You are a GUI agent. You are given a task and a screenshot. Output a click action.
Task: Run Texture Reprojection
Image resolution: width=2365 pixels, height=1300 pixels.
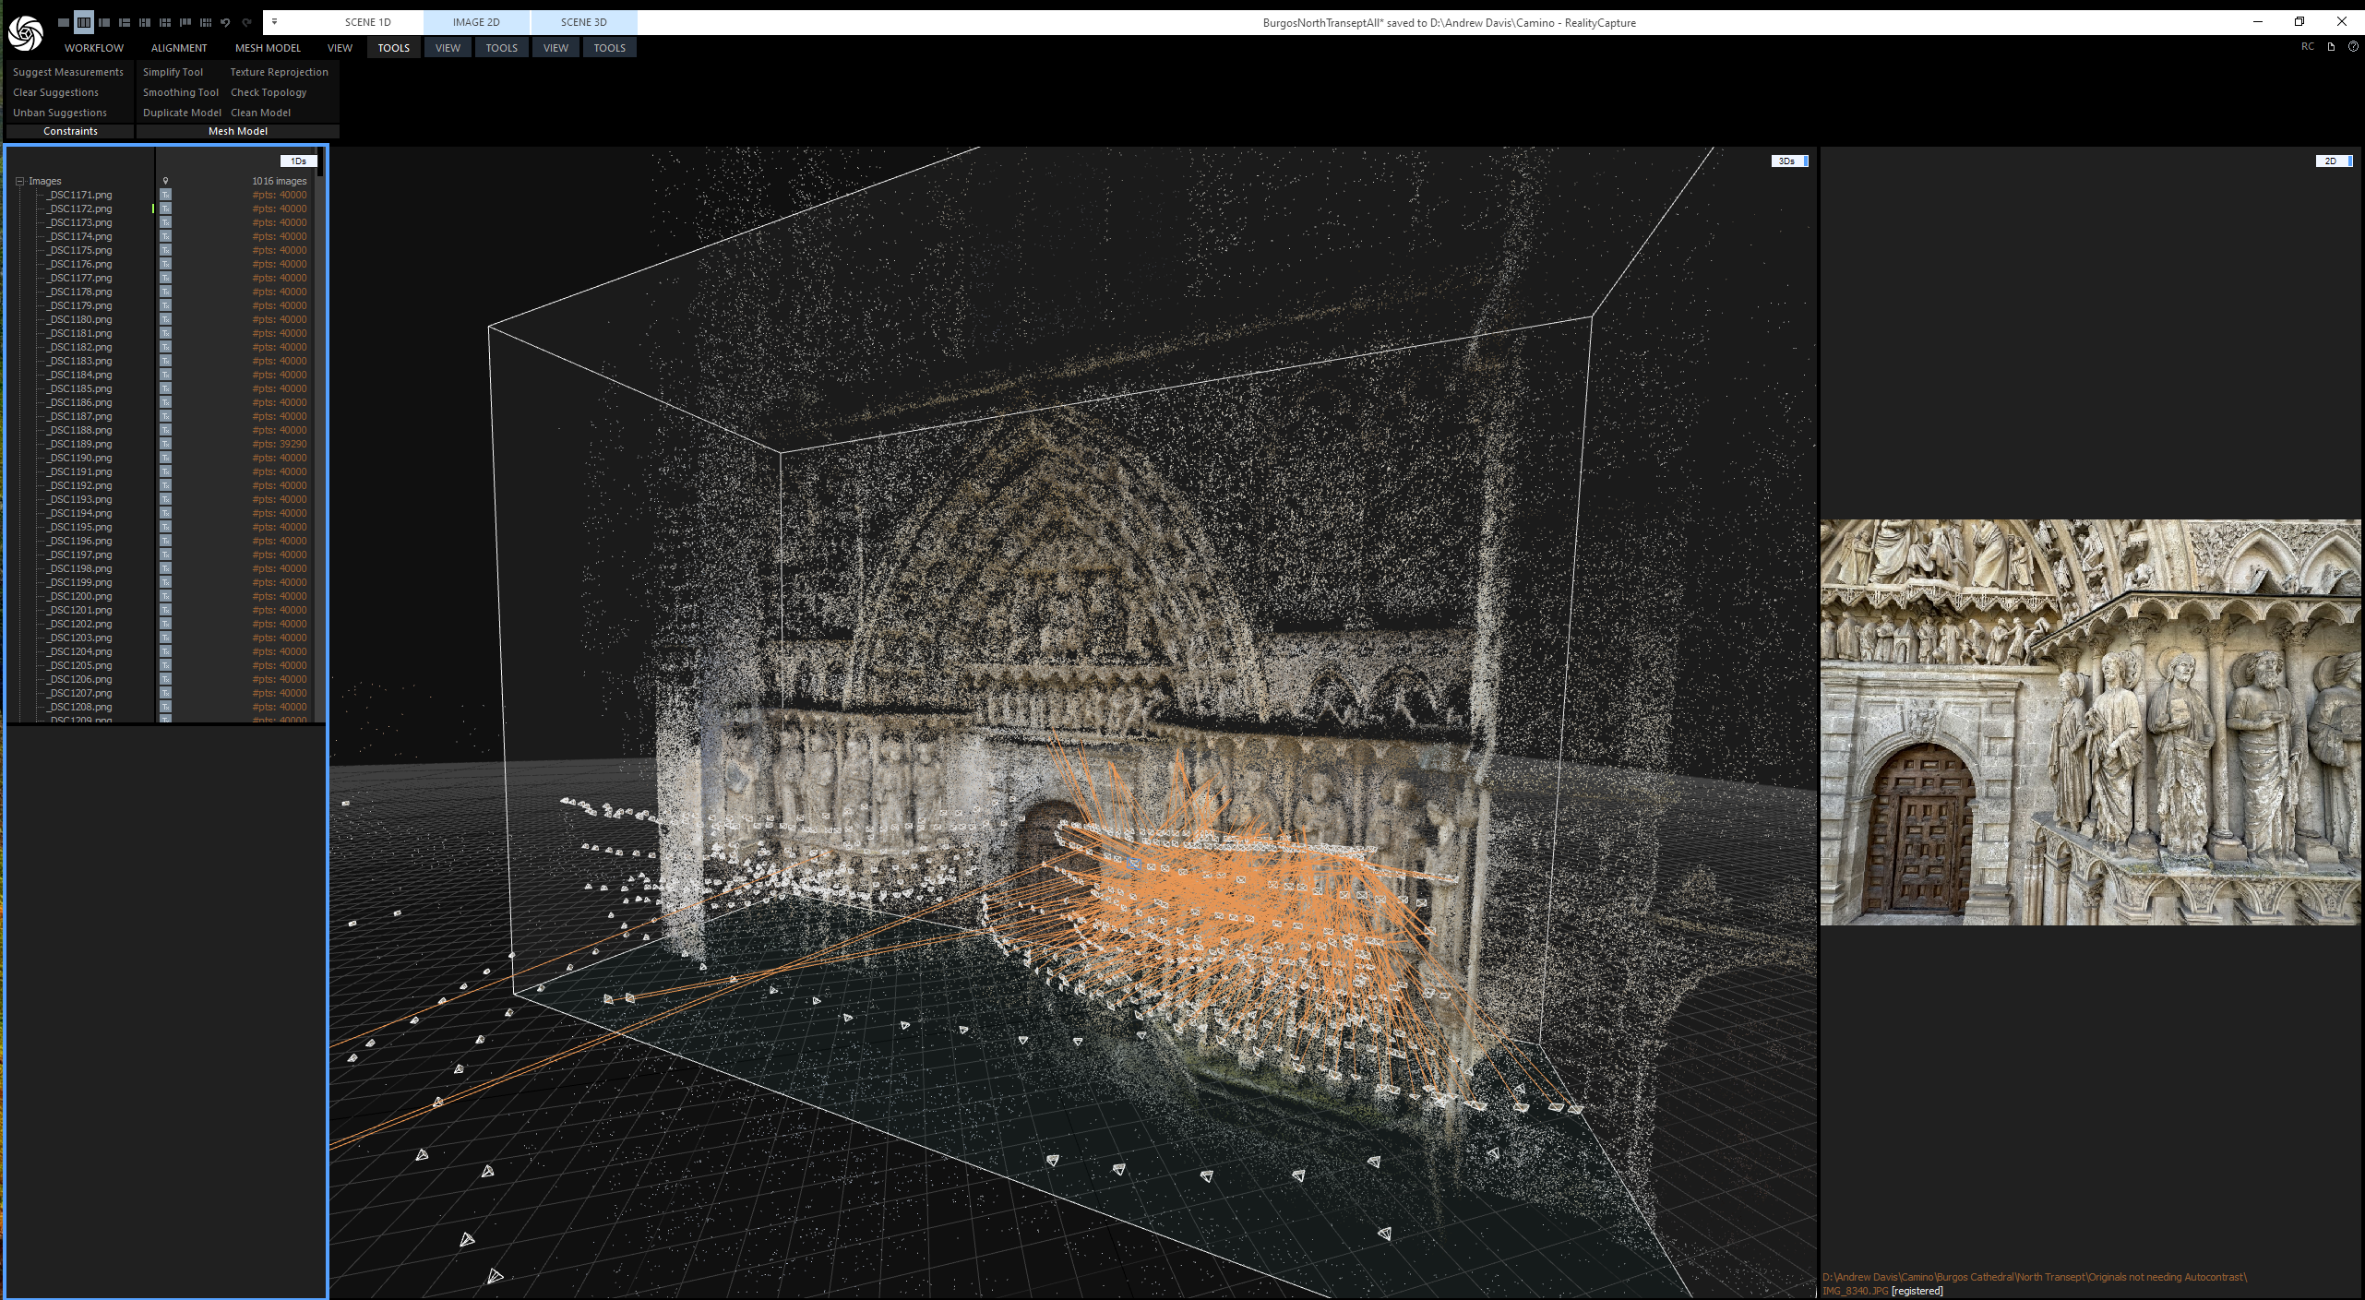click(x=280, y=72)
